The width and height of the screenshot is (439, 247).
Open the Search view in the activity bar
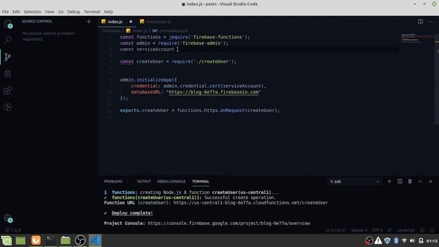pos(8,40)
